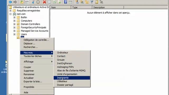Select Dossier partagé in the submenu
The width and height of the screenshot is (169, 95).
tap(72, 85)
